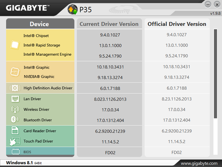Select the Device column header
222x167 pixels.
pos(40,24)
